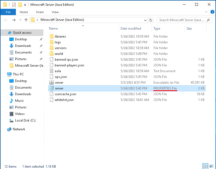Click the '5/5/2022 6:55 PM' date cell

click(x=133, y=82)
